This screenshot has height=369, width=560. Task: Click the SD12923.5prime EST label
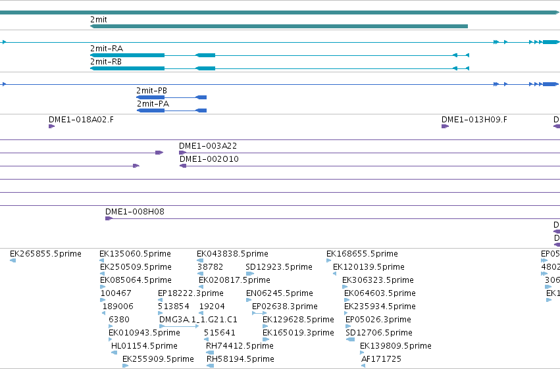pos(279,267)
